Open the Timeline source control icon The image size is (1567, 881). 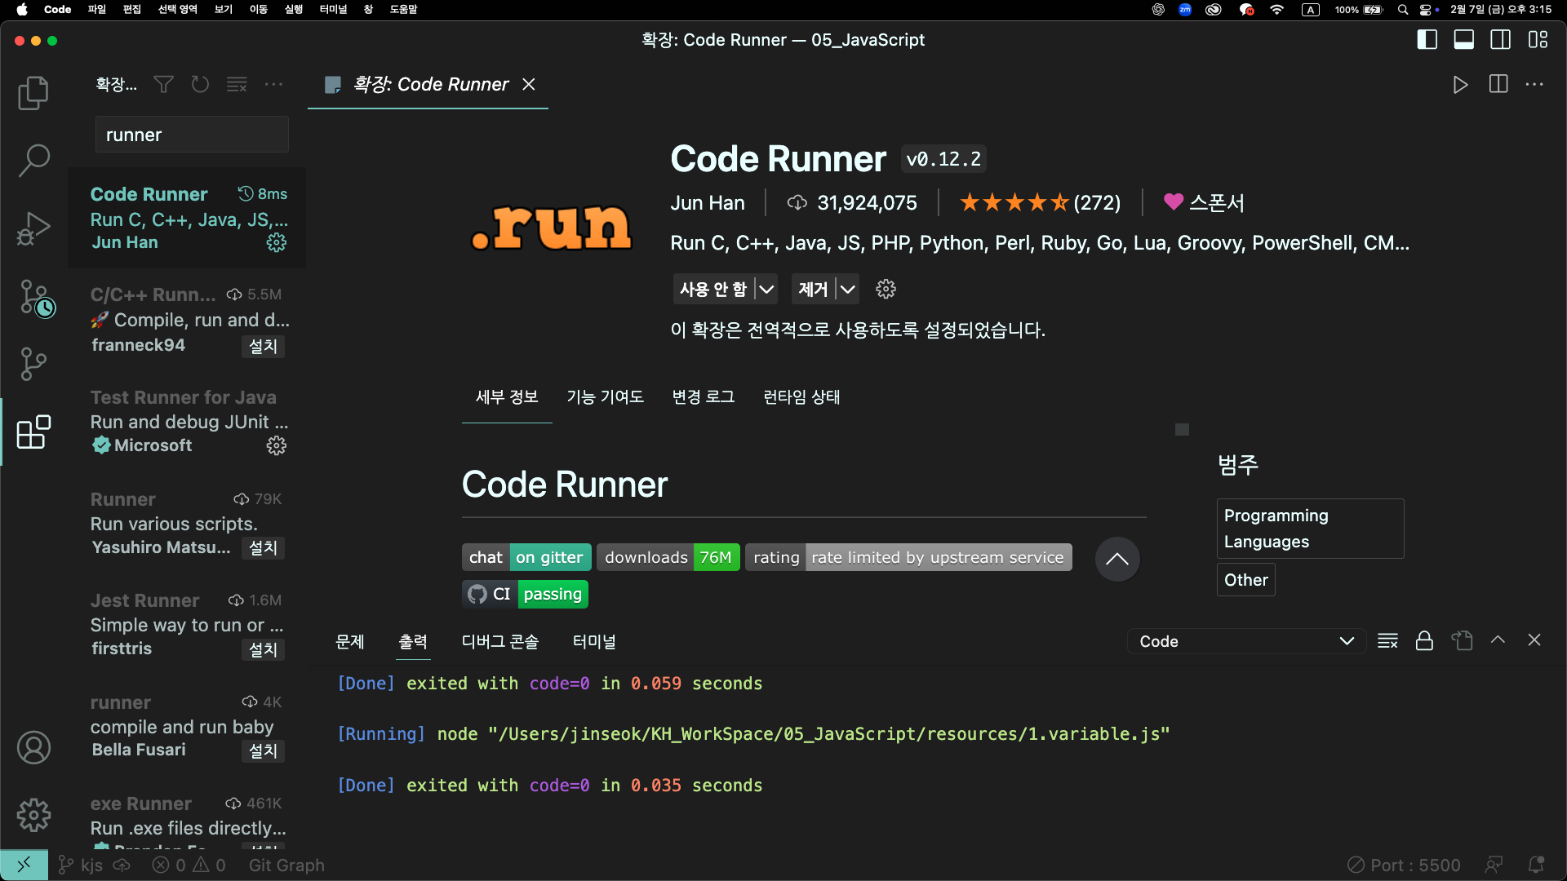[x=36, y=298]
